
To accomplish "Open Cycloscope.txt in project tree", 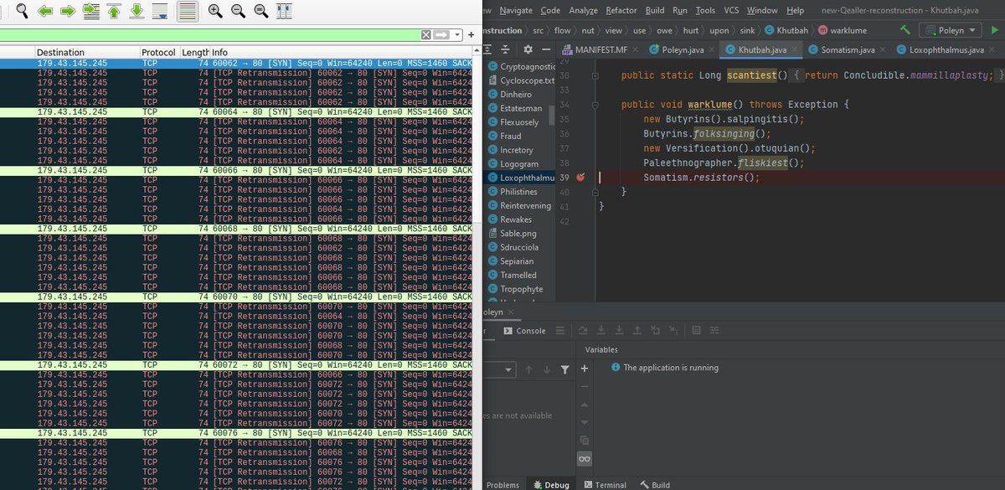I will pyautogui.click(x=521, y=80).
